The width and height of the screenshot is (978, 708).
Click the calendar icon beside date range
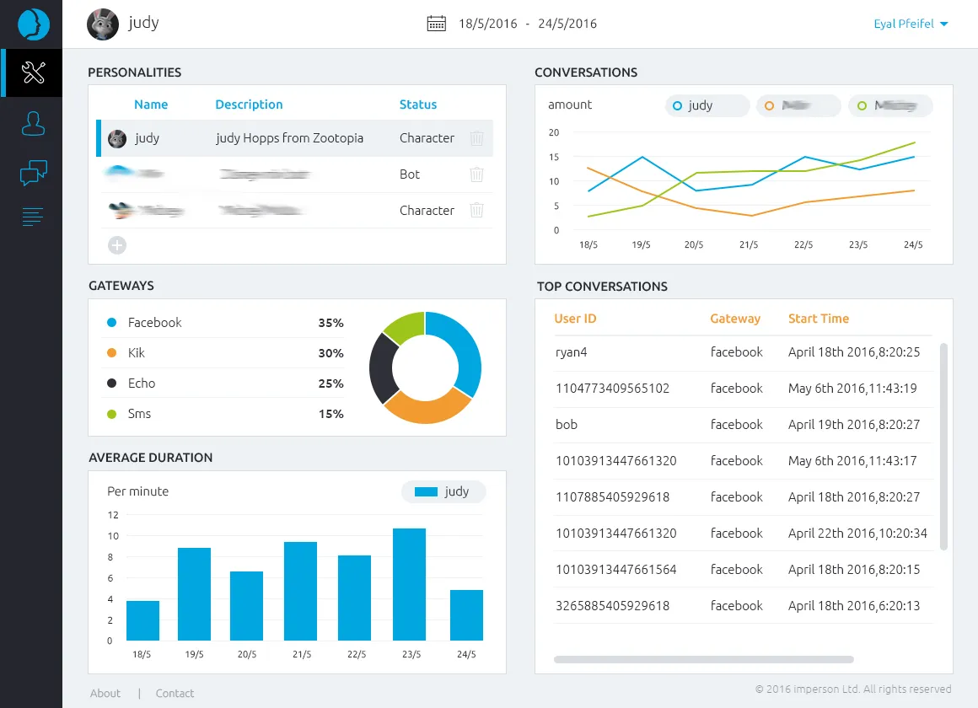pyautogui.click(x=436, y=24)
